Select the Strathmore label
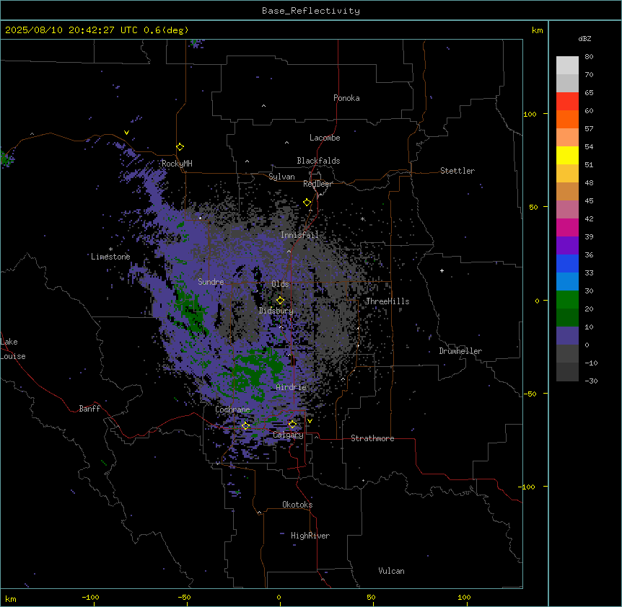Screen dimensions: 622x607 pos(372,438)
